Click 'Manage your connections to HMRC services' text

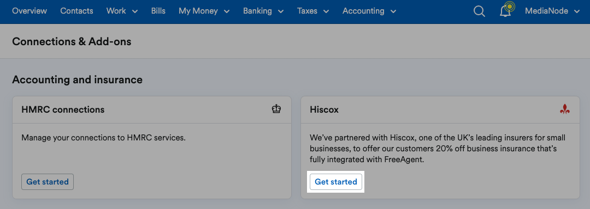pos(103,138)
